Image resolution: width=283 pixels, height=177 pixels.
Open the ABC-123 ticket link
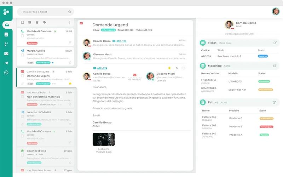tap(121, 41)
